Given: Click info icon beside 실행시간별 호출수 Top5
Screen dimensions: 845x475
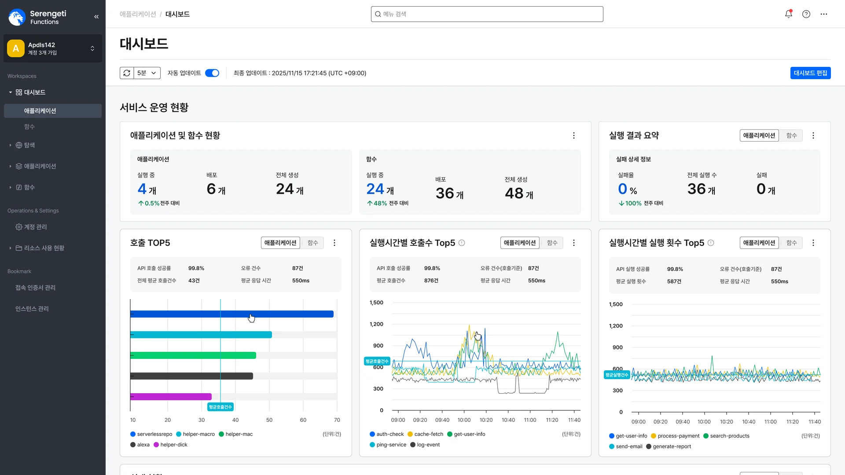Looking at the screenshot, I should click(462, 243).
